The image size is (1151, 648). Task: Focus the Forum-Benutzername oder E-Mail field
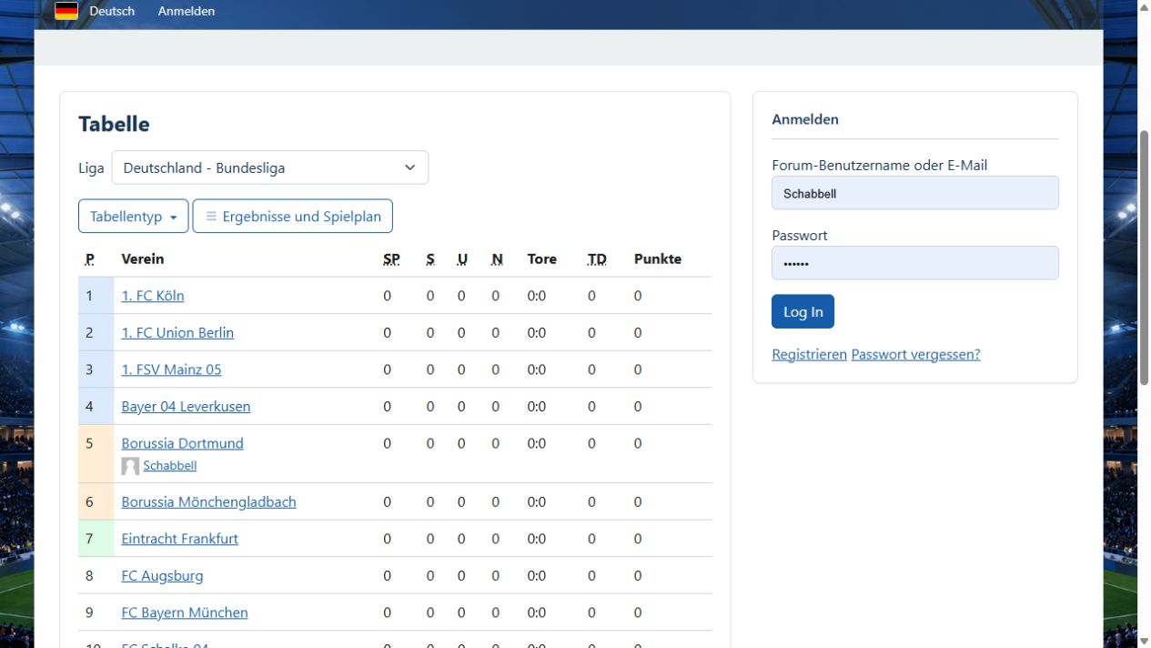(x=915, y=193)
